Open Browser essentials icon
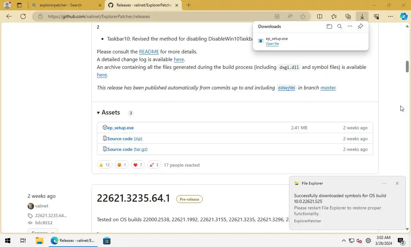 [x=376, y=16]
